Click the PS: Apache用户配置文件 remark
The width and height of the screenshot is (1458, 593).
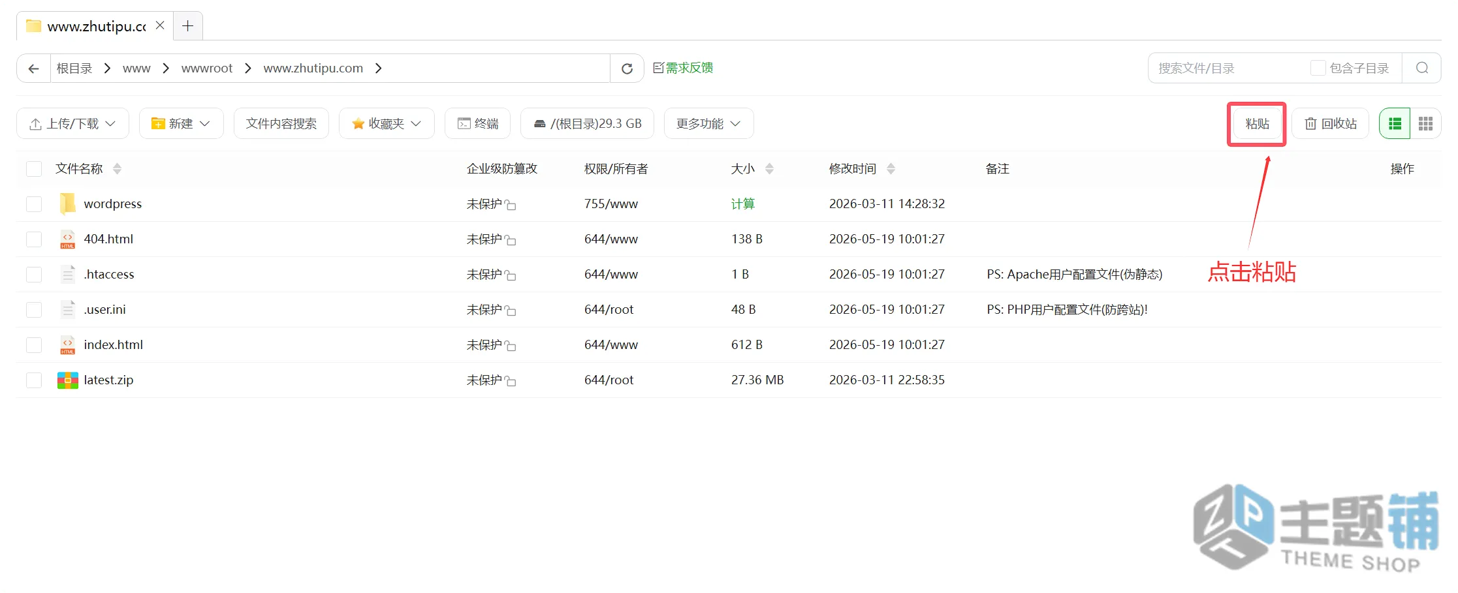click(x=1075, y=274)
